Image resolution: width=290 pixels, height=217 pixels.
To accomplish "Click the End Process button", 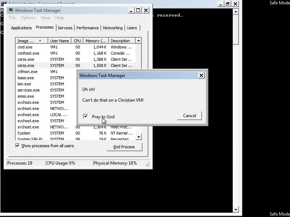I will pyautogui.click(x=124, y=147).
